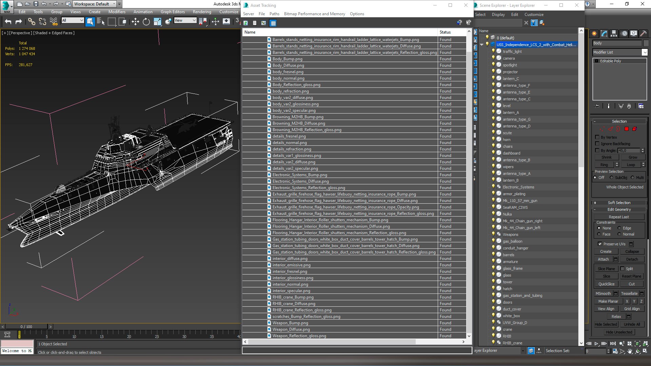Viewport: 651px width, 366px height.
Task: Click the time slider showing 0 / 100
Action: 26,327
